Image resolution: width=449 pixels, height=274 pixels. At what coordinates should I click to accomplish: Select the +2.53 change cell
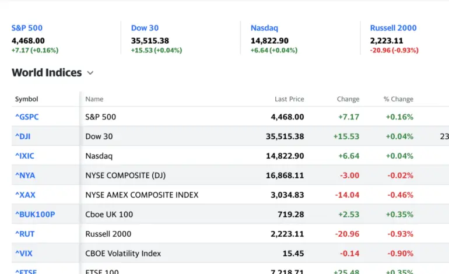tap(349, 214)
